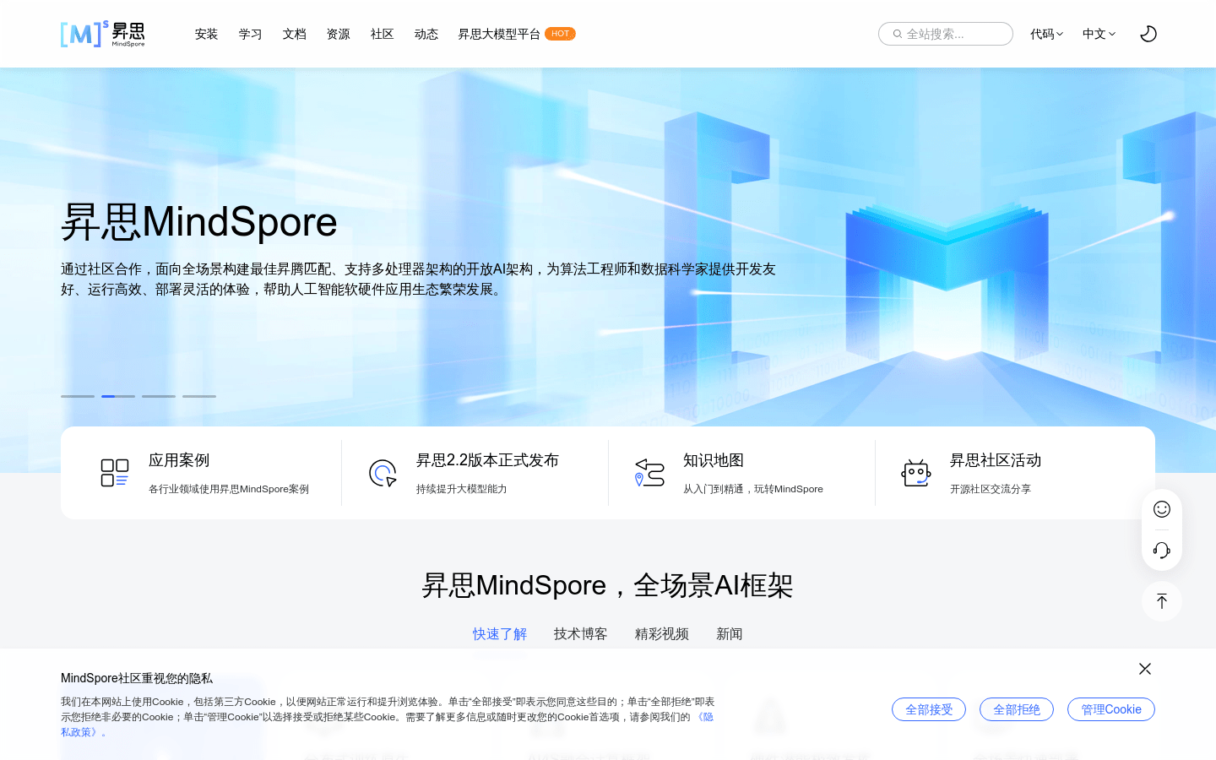The image size is (1216, 760).
Task: Open the 文档 menu
Action: pos(294,34)
